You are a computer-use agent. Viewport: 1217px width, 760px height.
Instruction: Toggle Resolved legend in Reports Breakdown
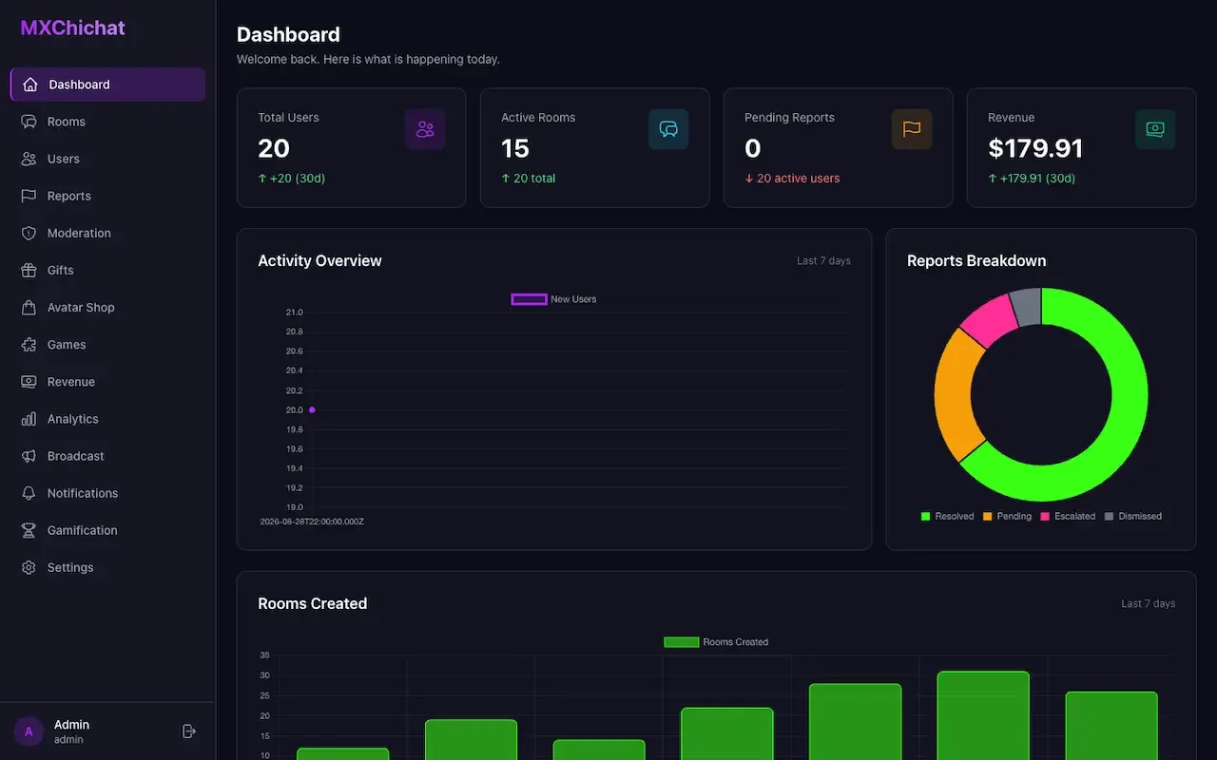947,516
